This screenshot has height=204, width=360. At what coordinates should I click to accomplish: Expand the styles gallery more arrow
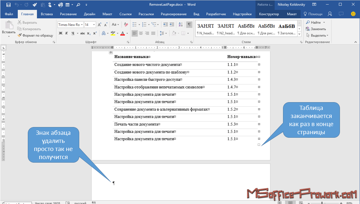click(x=299, y=34)
